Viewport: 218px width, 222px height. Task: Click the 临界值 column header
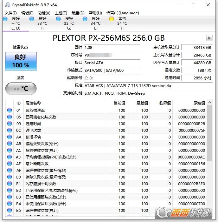pos(161,103)
